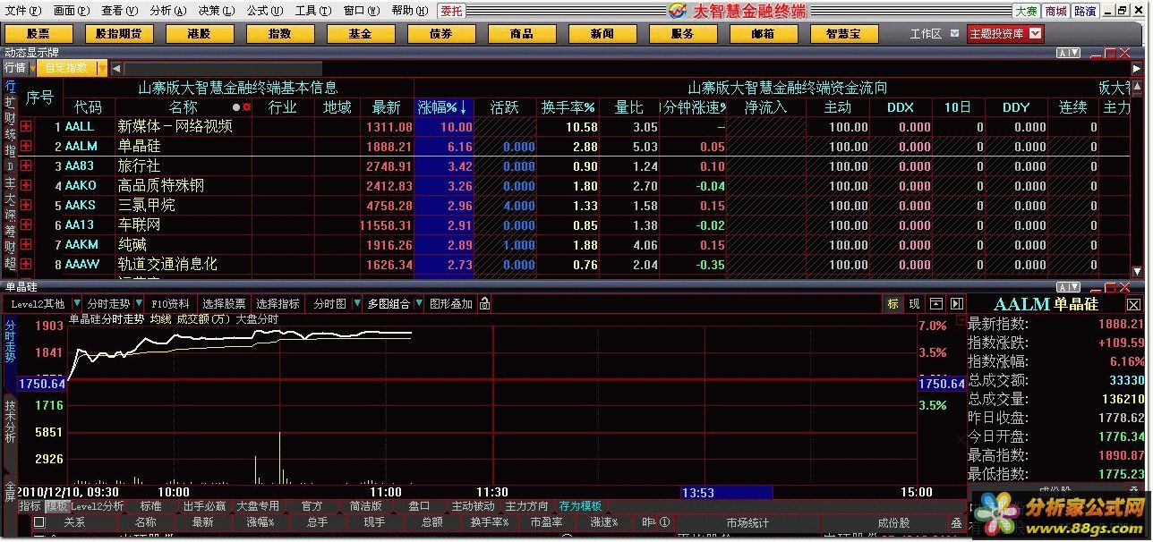1153x542 pixels.
Task: Expand the red plus icon for AAKM row
Action: (25, 245)
